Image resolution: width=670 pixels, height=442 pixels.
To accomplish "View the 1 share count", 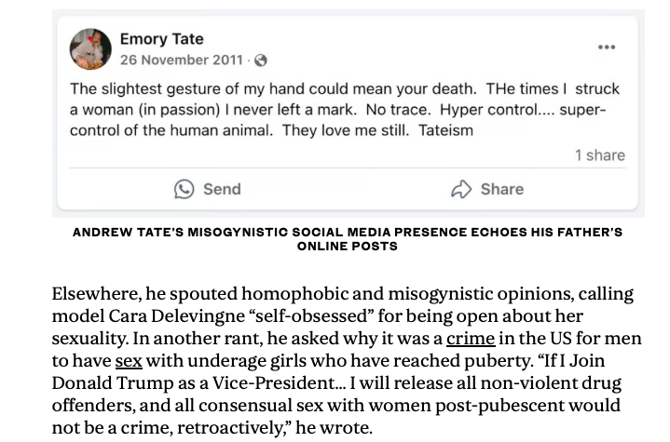I will pos(599,155).
